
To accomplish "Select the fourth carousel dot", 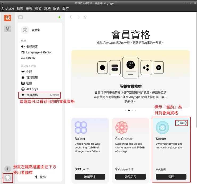I will [x=136, y=110].
